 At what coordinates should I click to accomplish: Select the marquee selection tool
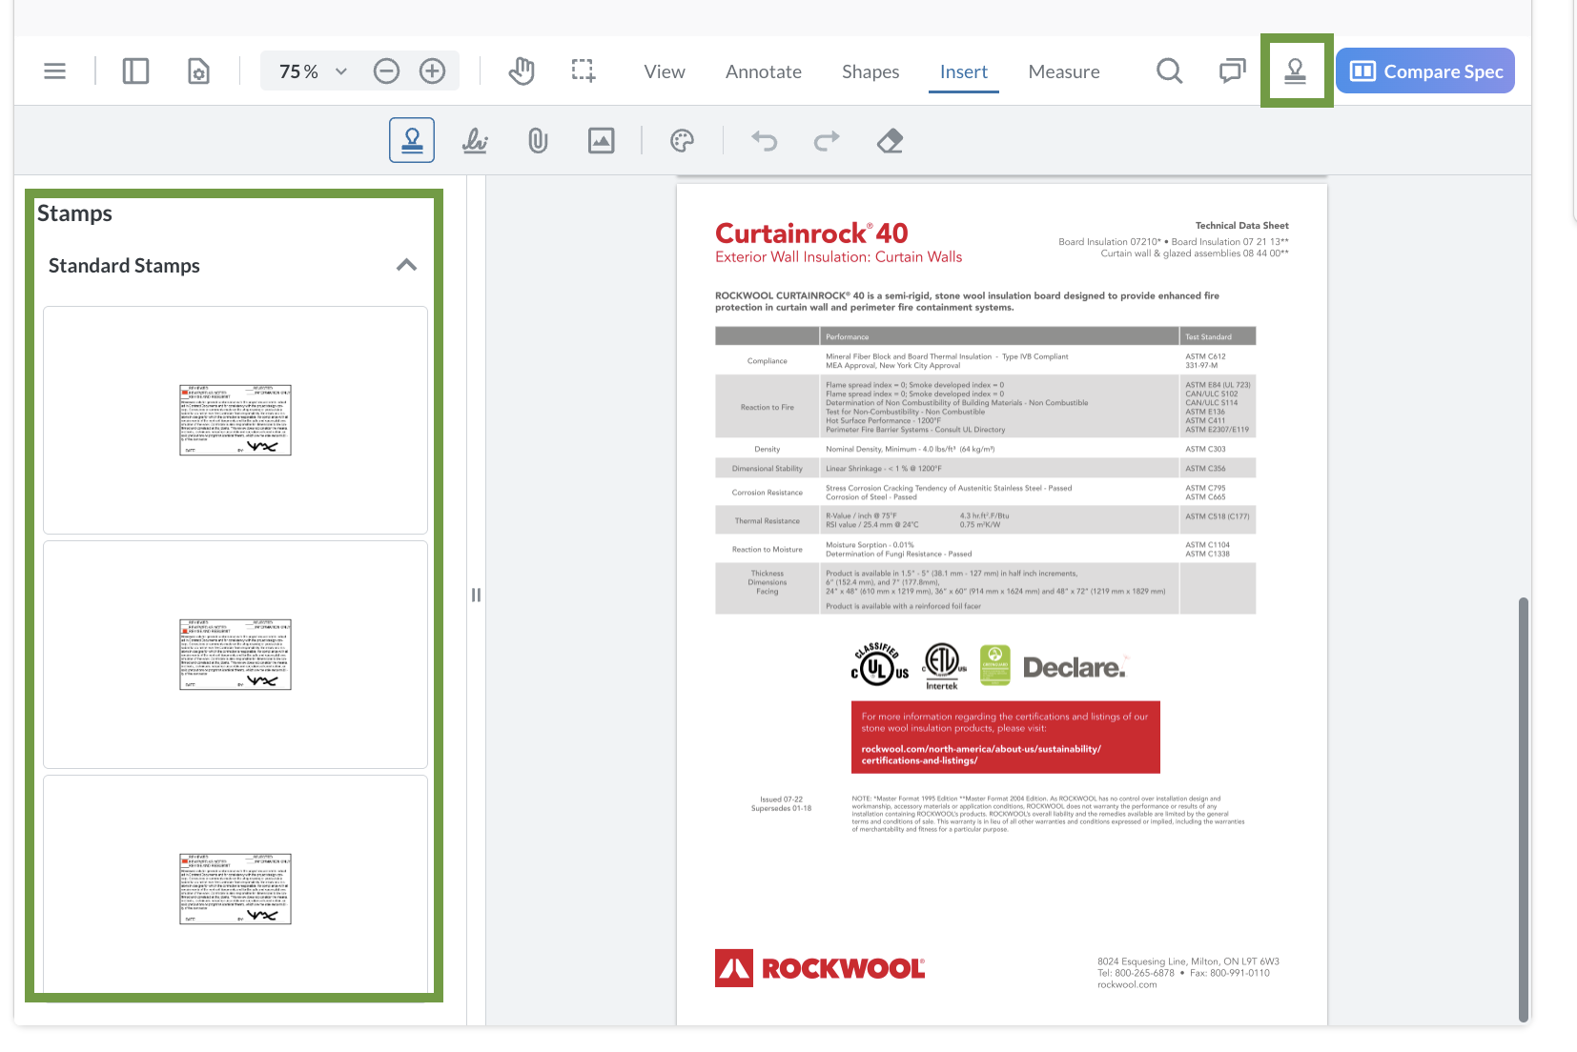pyautogui.click(x=583, y=71)
